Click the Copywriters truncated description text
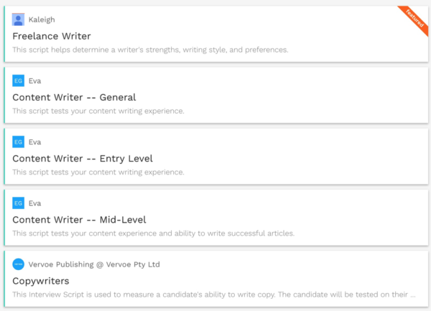The width and height of the screenshot is (431, 311). tap(214, 294)
